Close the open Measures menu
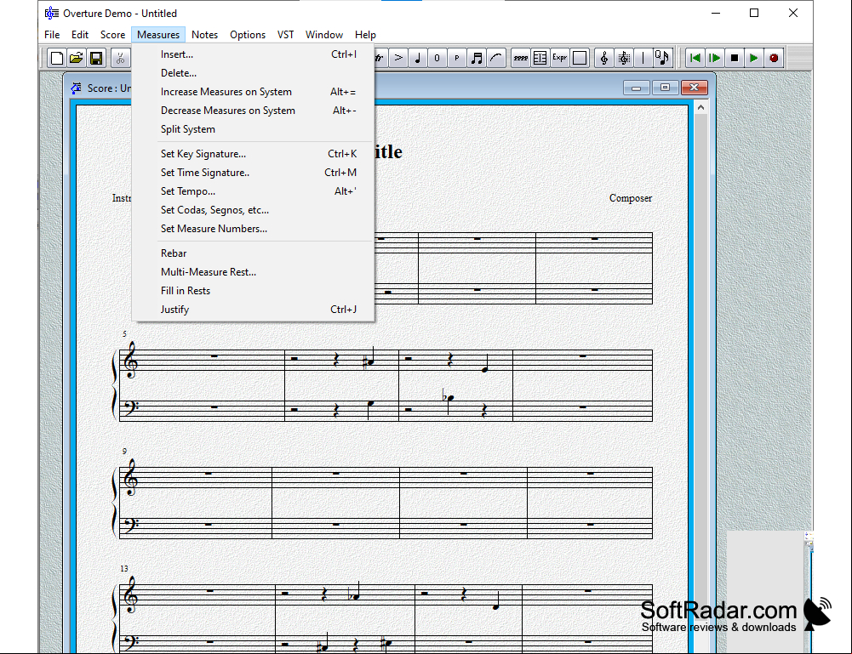 coord(158,35)
